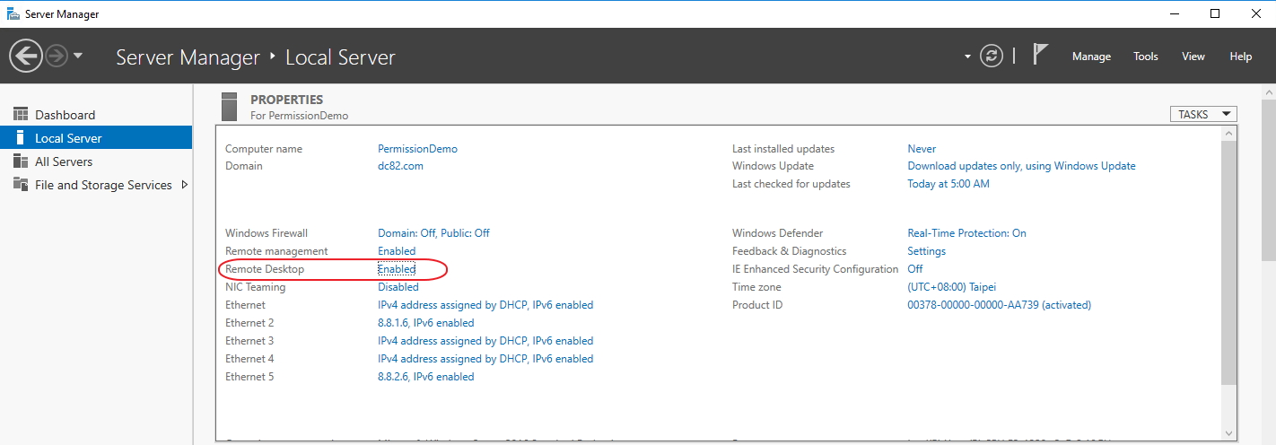This screenshot has width=1276, height=445.
Task: Click the Last checked for updates label
Action: point(791,184)
